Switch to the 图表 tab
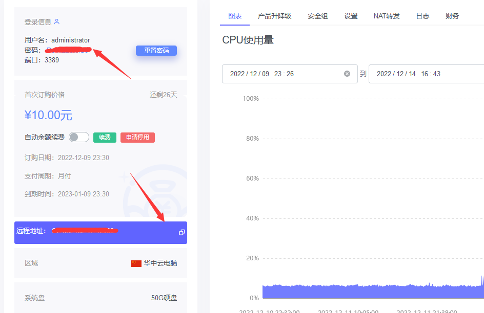The image size is (484, 313). point(234,16)
